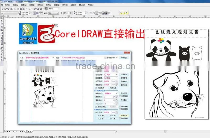The image size is (210, 138).
Task: Select the Rectangle tool in the toolbox
Action: (x=2, y=32)
